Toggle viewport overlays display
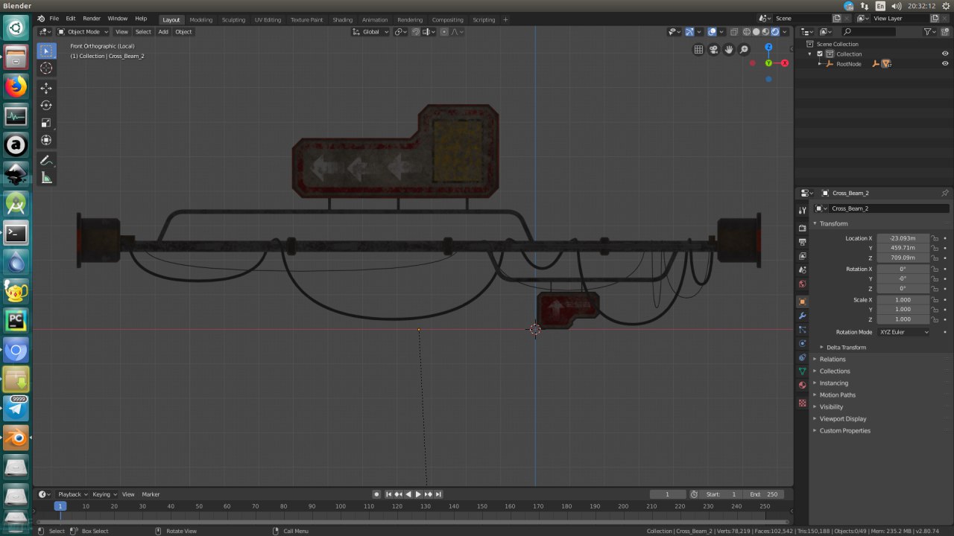The height and width of the screenshot is (536, 954). pos(712,31)
